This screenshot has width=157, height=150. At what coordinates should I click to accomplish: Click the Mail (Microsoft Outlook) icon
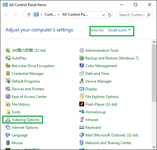[x=82, y=135]
